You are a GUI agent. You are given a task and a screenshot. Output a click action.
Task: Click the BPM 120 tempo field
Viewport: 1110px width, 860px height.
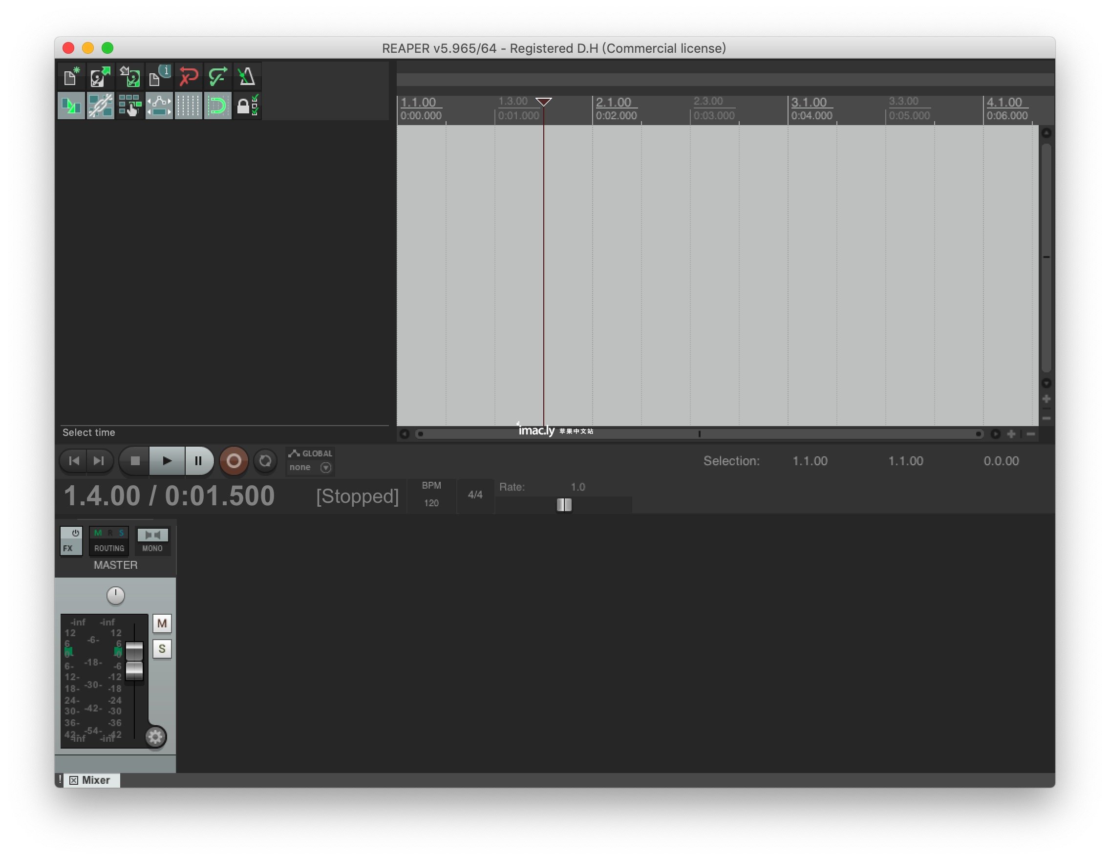point(431,494)
